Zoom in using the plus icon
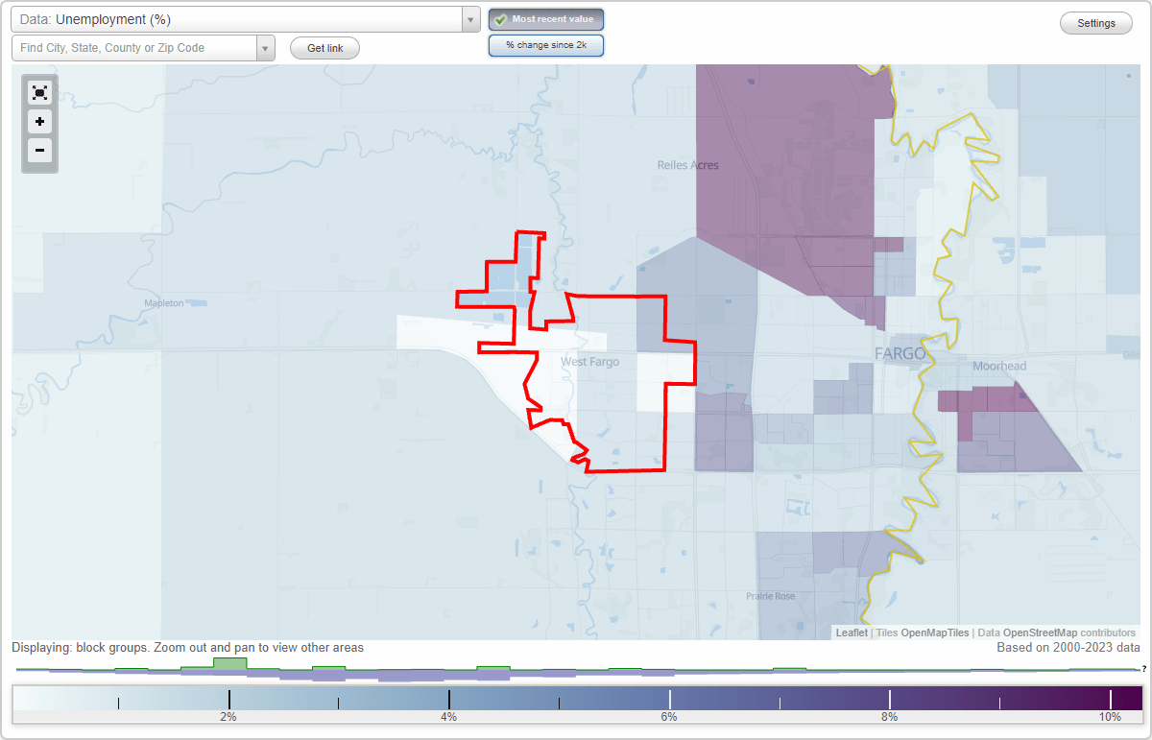The height and width of the screenshot is (740, 1152). tap(39, 122)
